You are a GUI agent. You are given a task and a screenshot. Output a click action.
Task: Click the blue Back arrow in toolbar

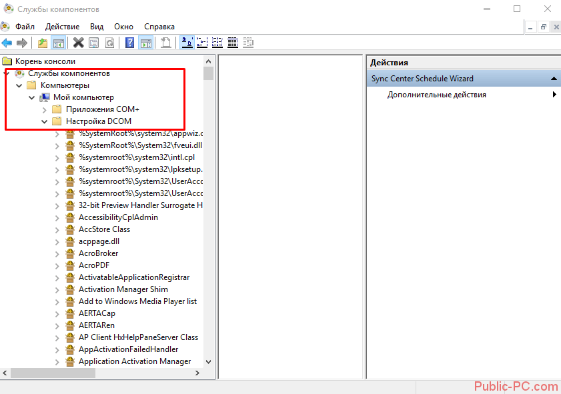(x=7, y=43)
